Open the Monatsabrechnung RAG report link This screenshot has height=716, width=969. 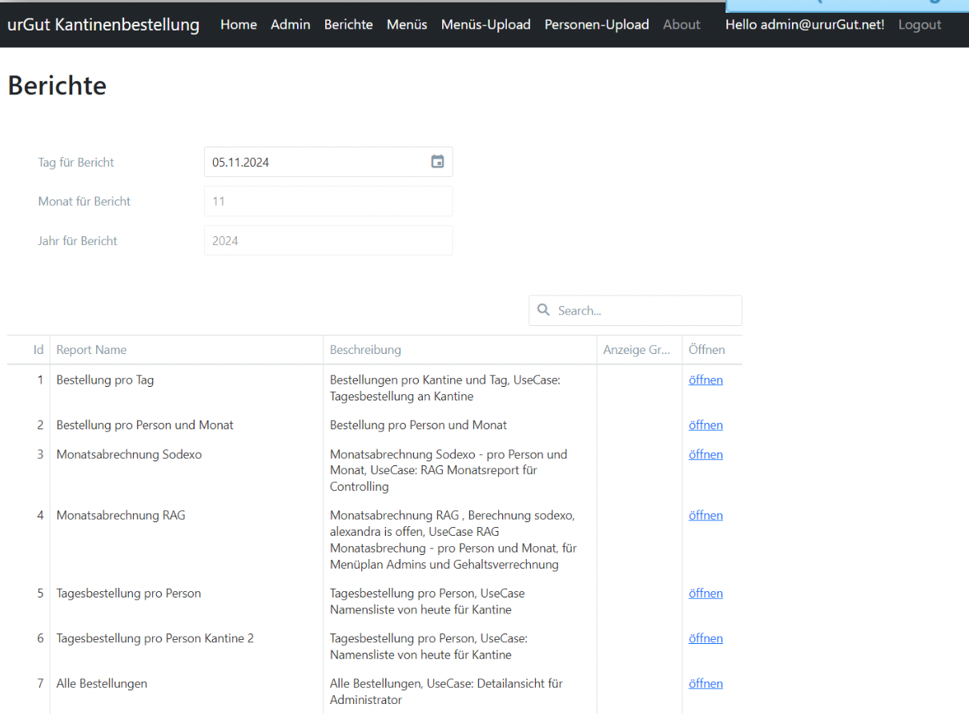(706, 515)
